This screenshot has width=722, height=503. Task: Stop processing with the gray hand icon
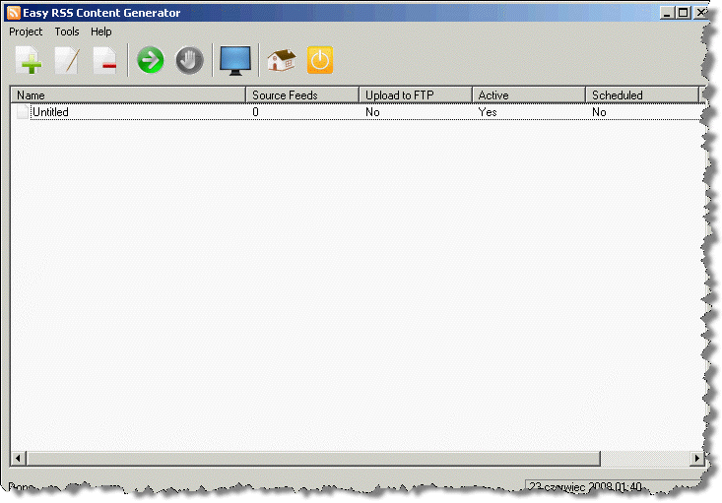point(189,60)
